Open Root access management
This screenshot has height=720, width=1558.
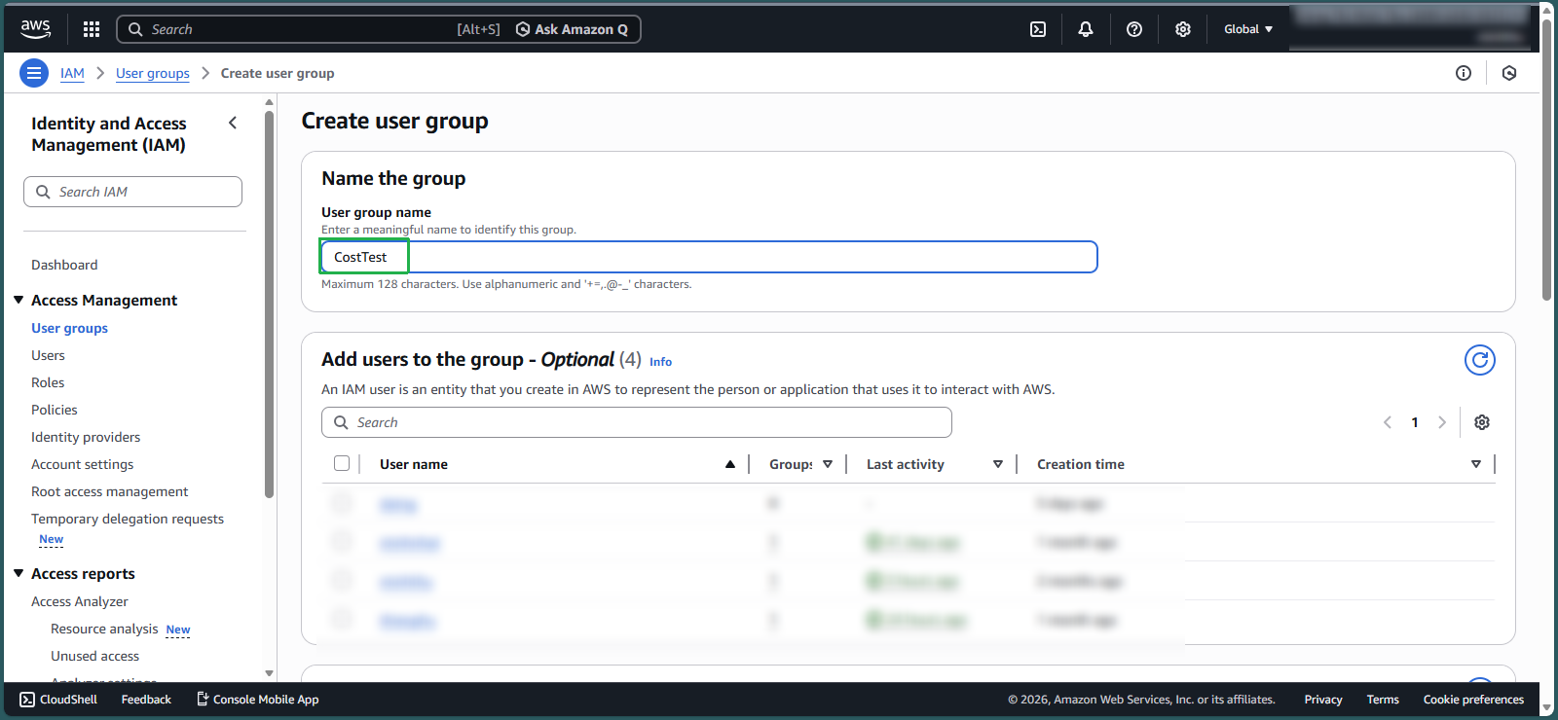[110, 491]
